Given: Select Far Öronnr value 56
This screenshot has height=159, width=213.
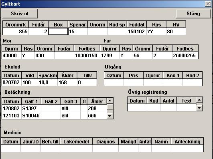Looking at the screenshot, I should (143, 56).
